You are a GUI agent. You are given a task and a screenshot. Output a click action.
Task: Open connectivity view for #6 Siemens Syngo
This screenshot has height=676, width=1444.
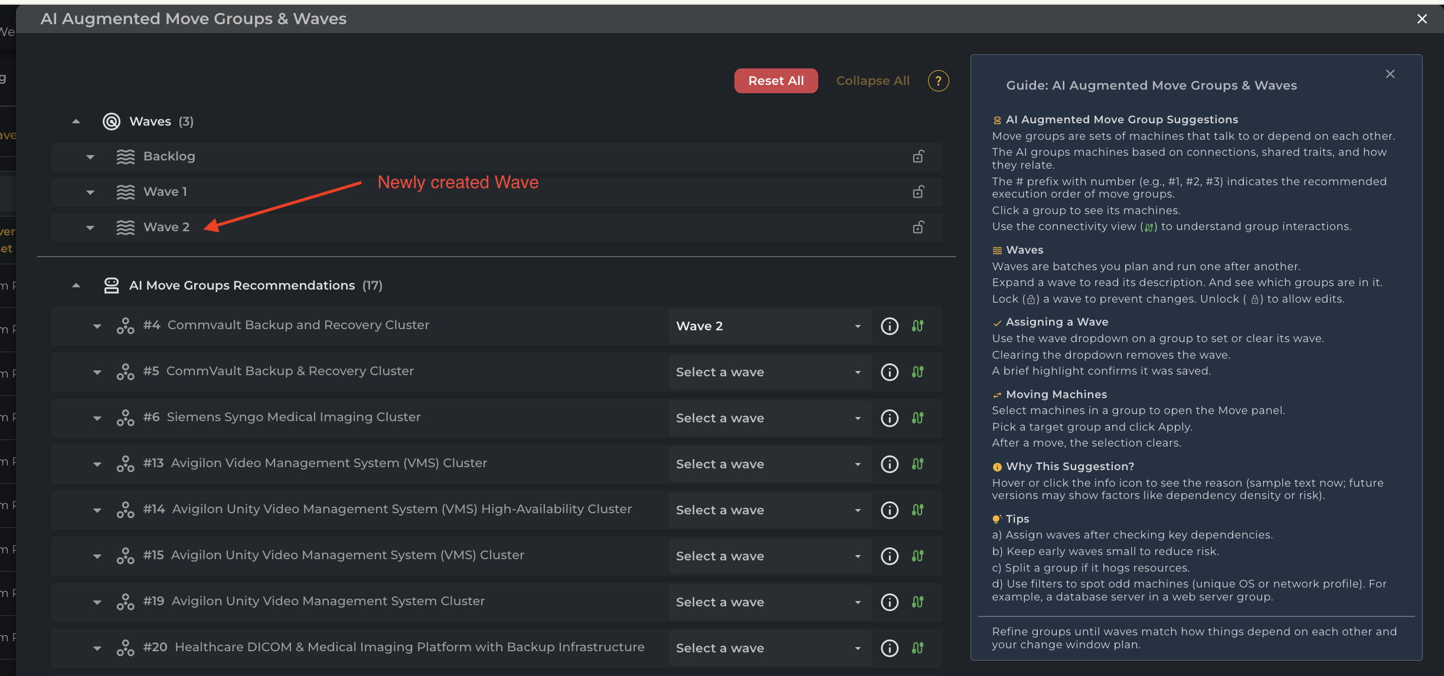tap(917, 418)
